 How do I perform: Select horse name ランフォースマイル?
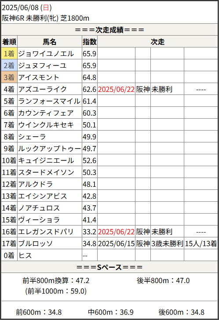(x=49, y=101)
